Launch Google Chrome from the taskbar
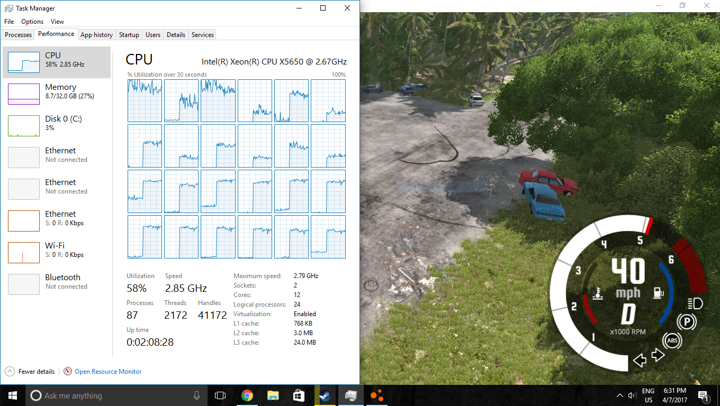Viewport: 720px width, 406px height. point(247,395)
